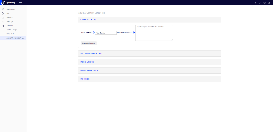Expand the BlockLists section
Screen dimensions: 273x137
pyautogui.click(x=150, y=79)
